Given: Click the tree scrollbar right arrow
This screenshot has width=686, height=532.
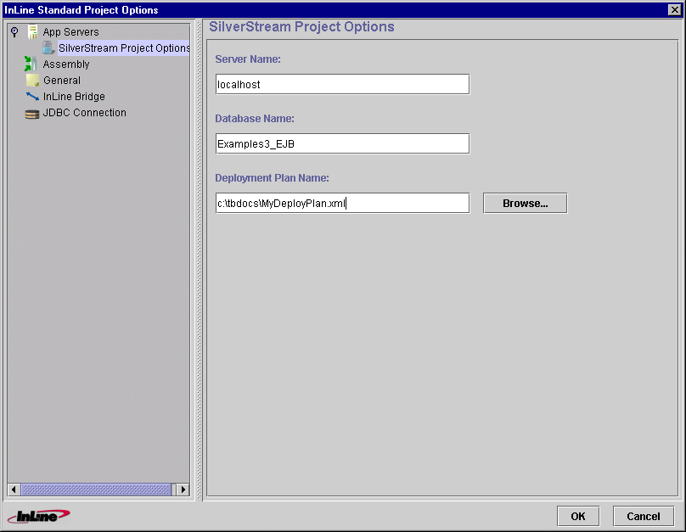Looking at the screenshot, I should [x=183, y=490].
